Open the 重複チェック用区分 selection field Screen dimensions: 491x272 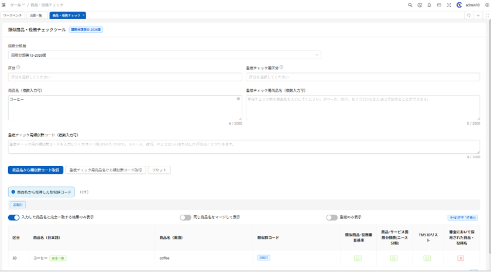tap(363, 77)
